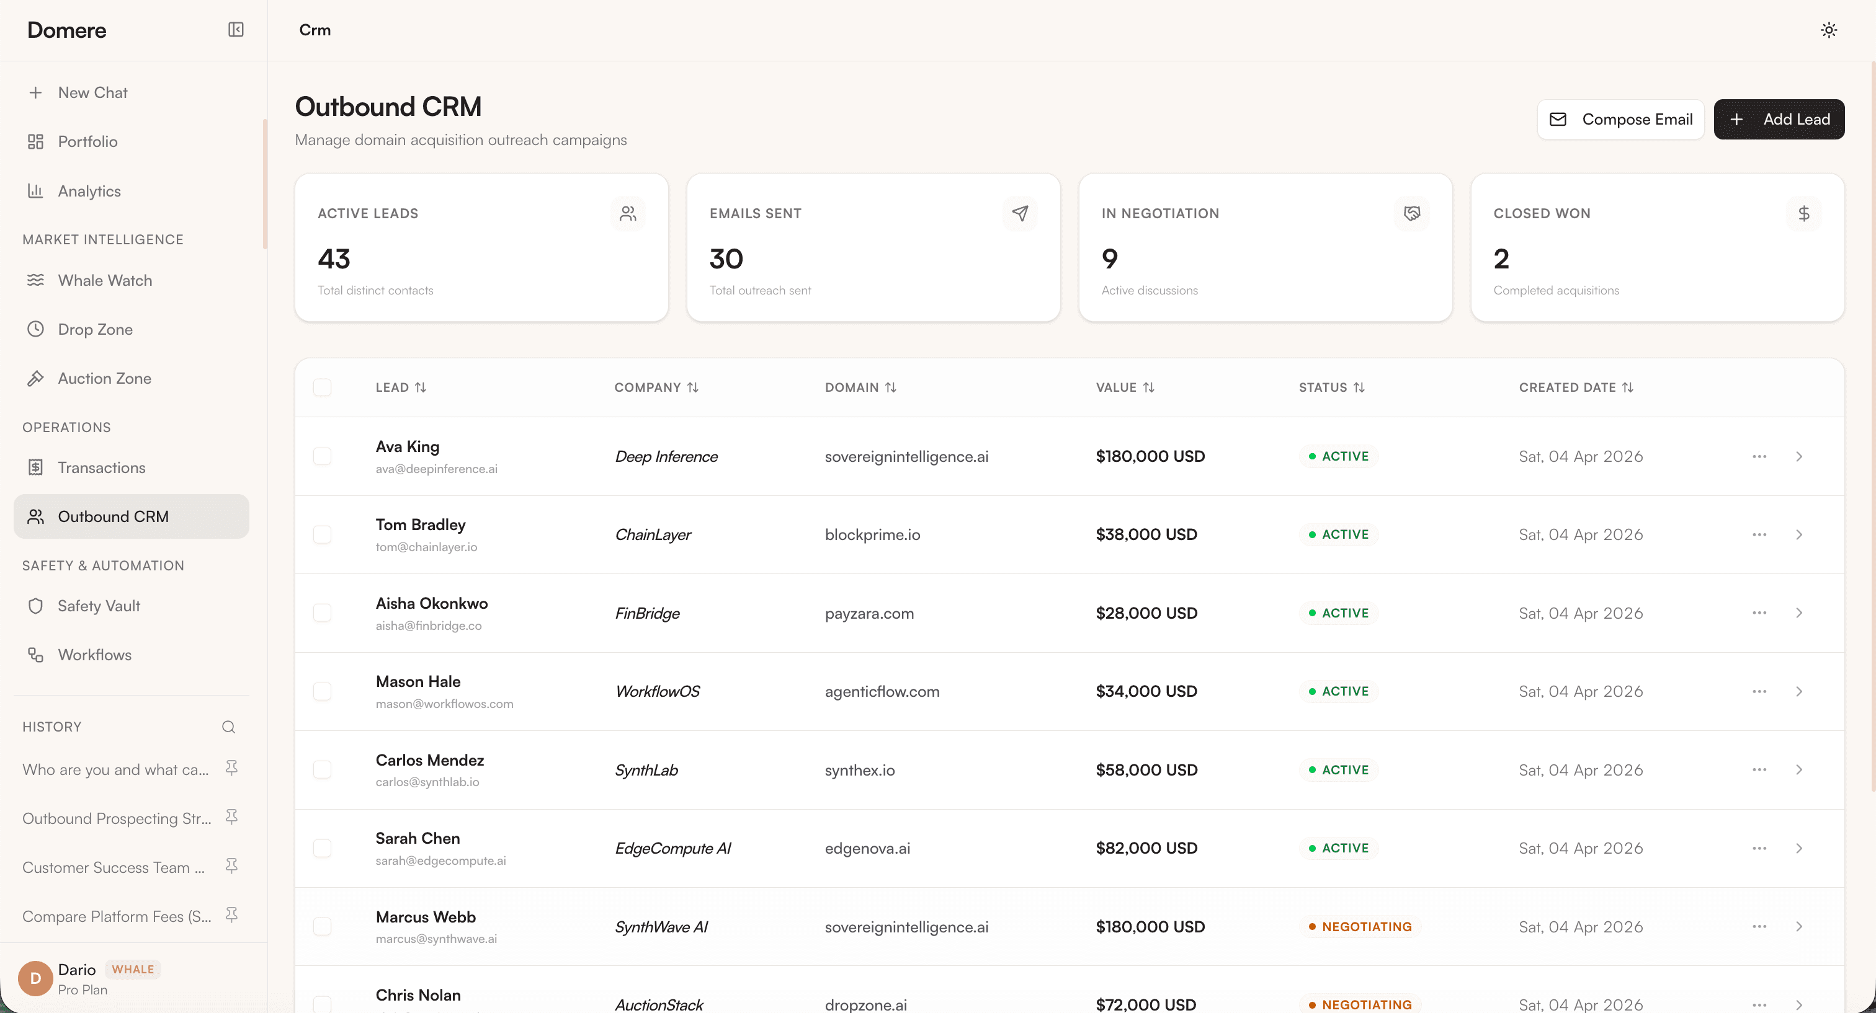Click the sidebar vertical scrollbar
The width and height of the screenshot is (1876, 1013).
point(265,184)
